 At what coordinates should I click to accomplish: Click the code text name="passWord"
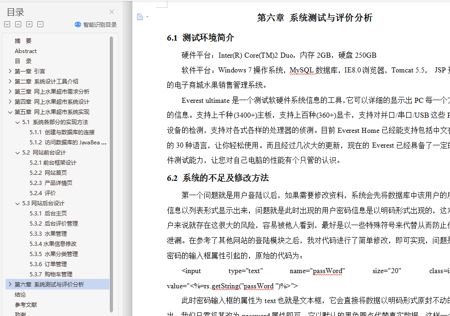coord(317,271)
